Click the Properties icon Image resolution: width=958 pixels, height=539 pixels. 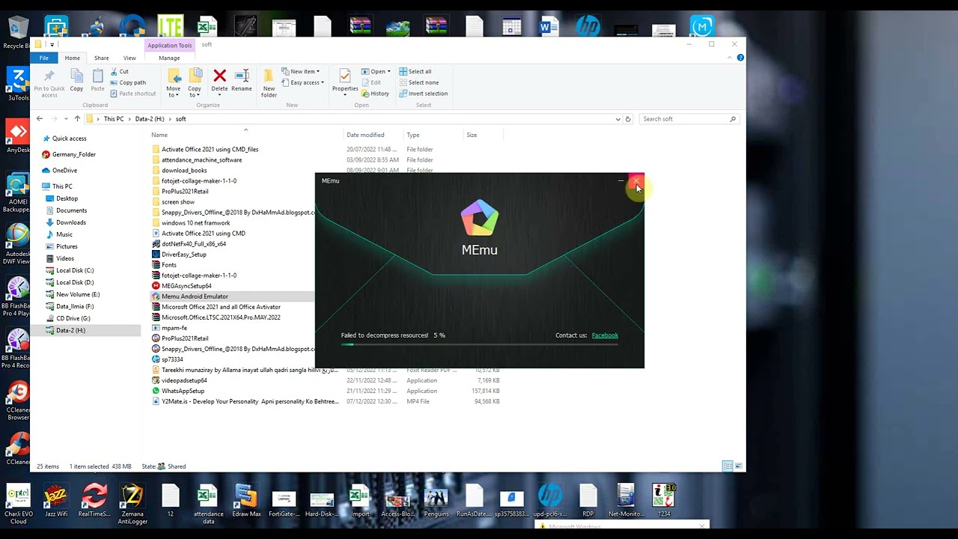[x=345, y=81]
